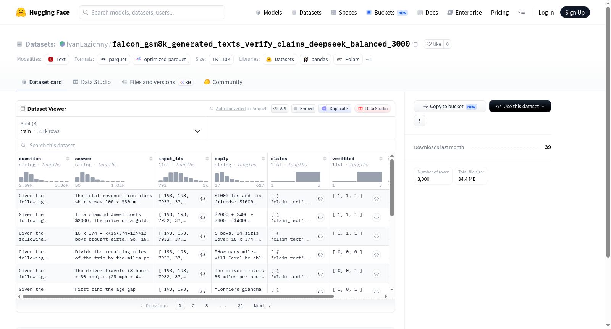Click Duplicate dataset button
Screen dimensions: 611x329
click(335, 109)
